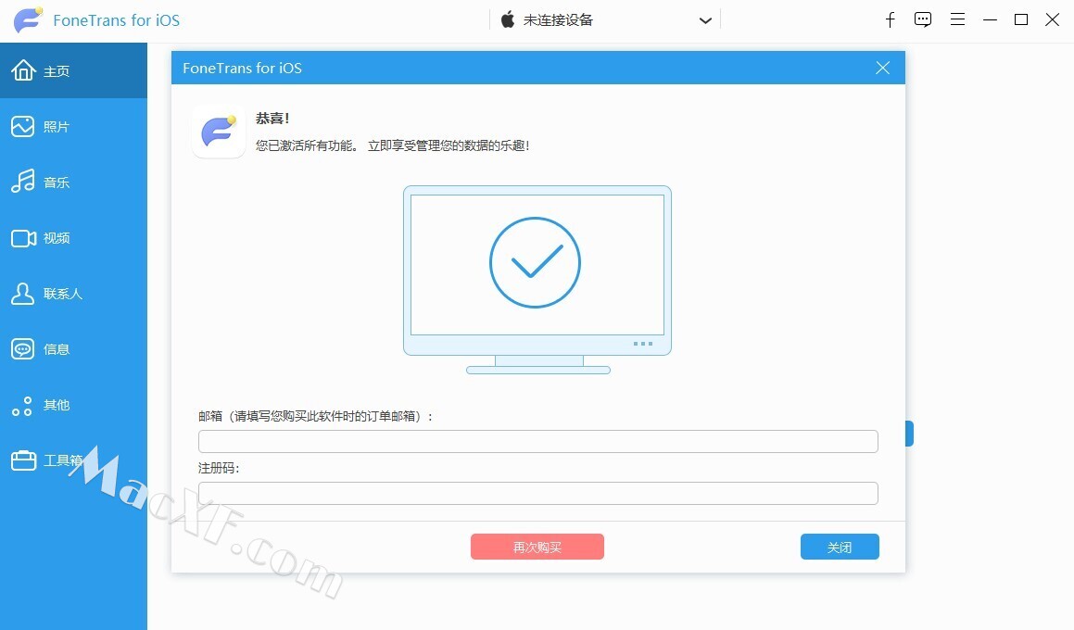The image size is (1074, 630).
Task: Go to the 音乐 music section
Action: tap(73, 183)
